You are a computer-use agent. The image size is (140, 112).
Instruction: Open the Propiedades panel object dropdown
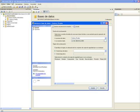[x=139, y=12]
